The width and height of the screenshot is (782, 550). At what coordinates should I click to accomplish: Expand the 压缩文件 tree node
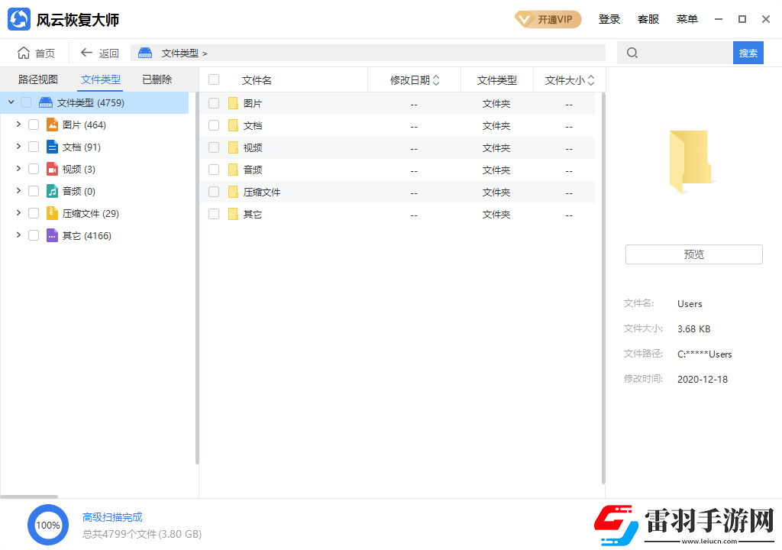coord(18,213)
